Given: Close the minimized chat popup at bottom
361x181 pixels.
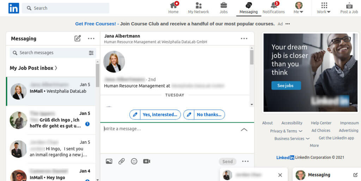Looking at the screenshot, I should [x=280, y=175].
